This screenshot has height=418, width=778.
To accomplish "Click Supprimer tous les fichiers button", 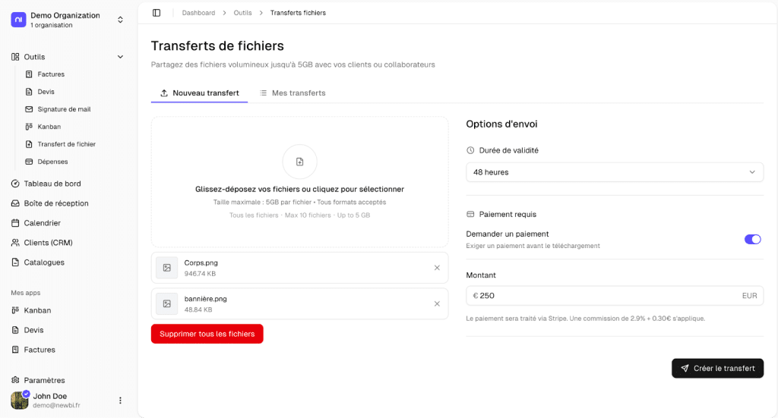I will pos(207,334).
